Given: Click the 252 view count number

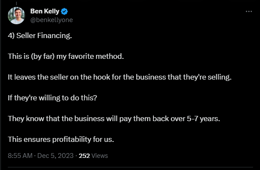Looking at the screenshot, I should pos(84,156).
